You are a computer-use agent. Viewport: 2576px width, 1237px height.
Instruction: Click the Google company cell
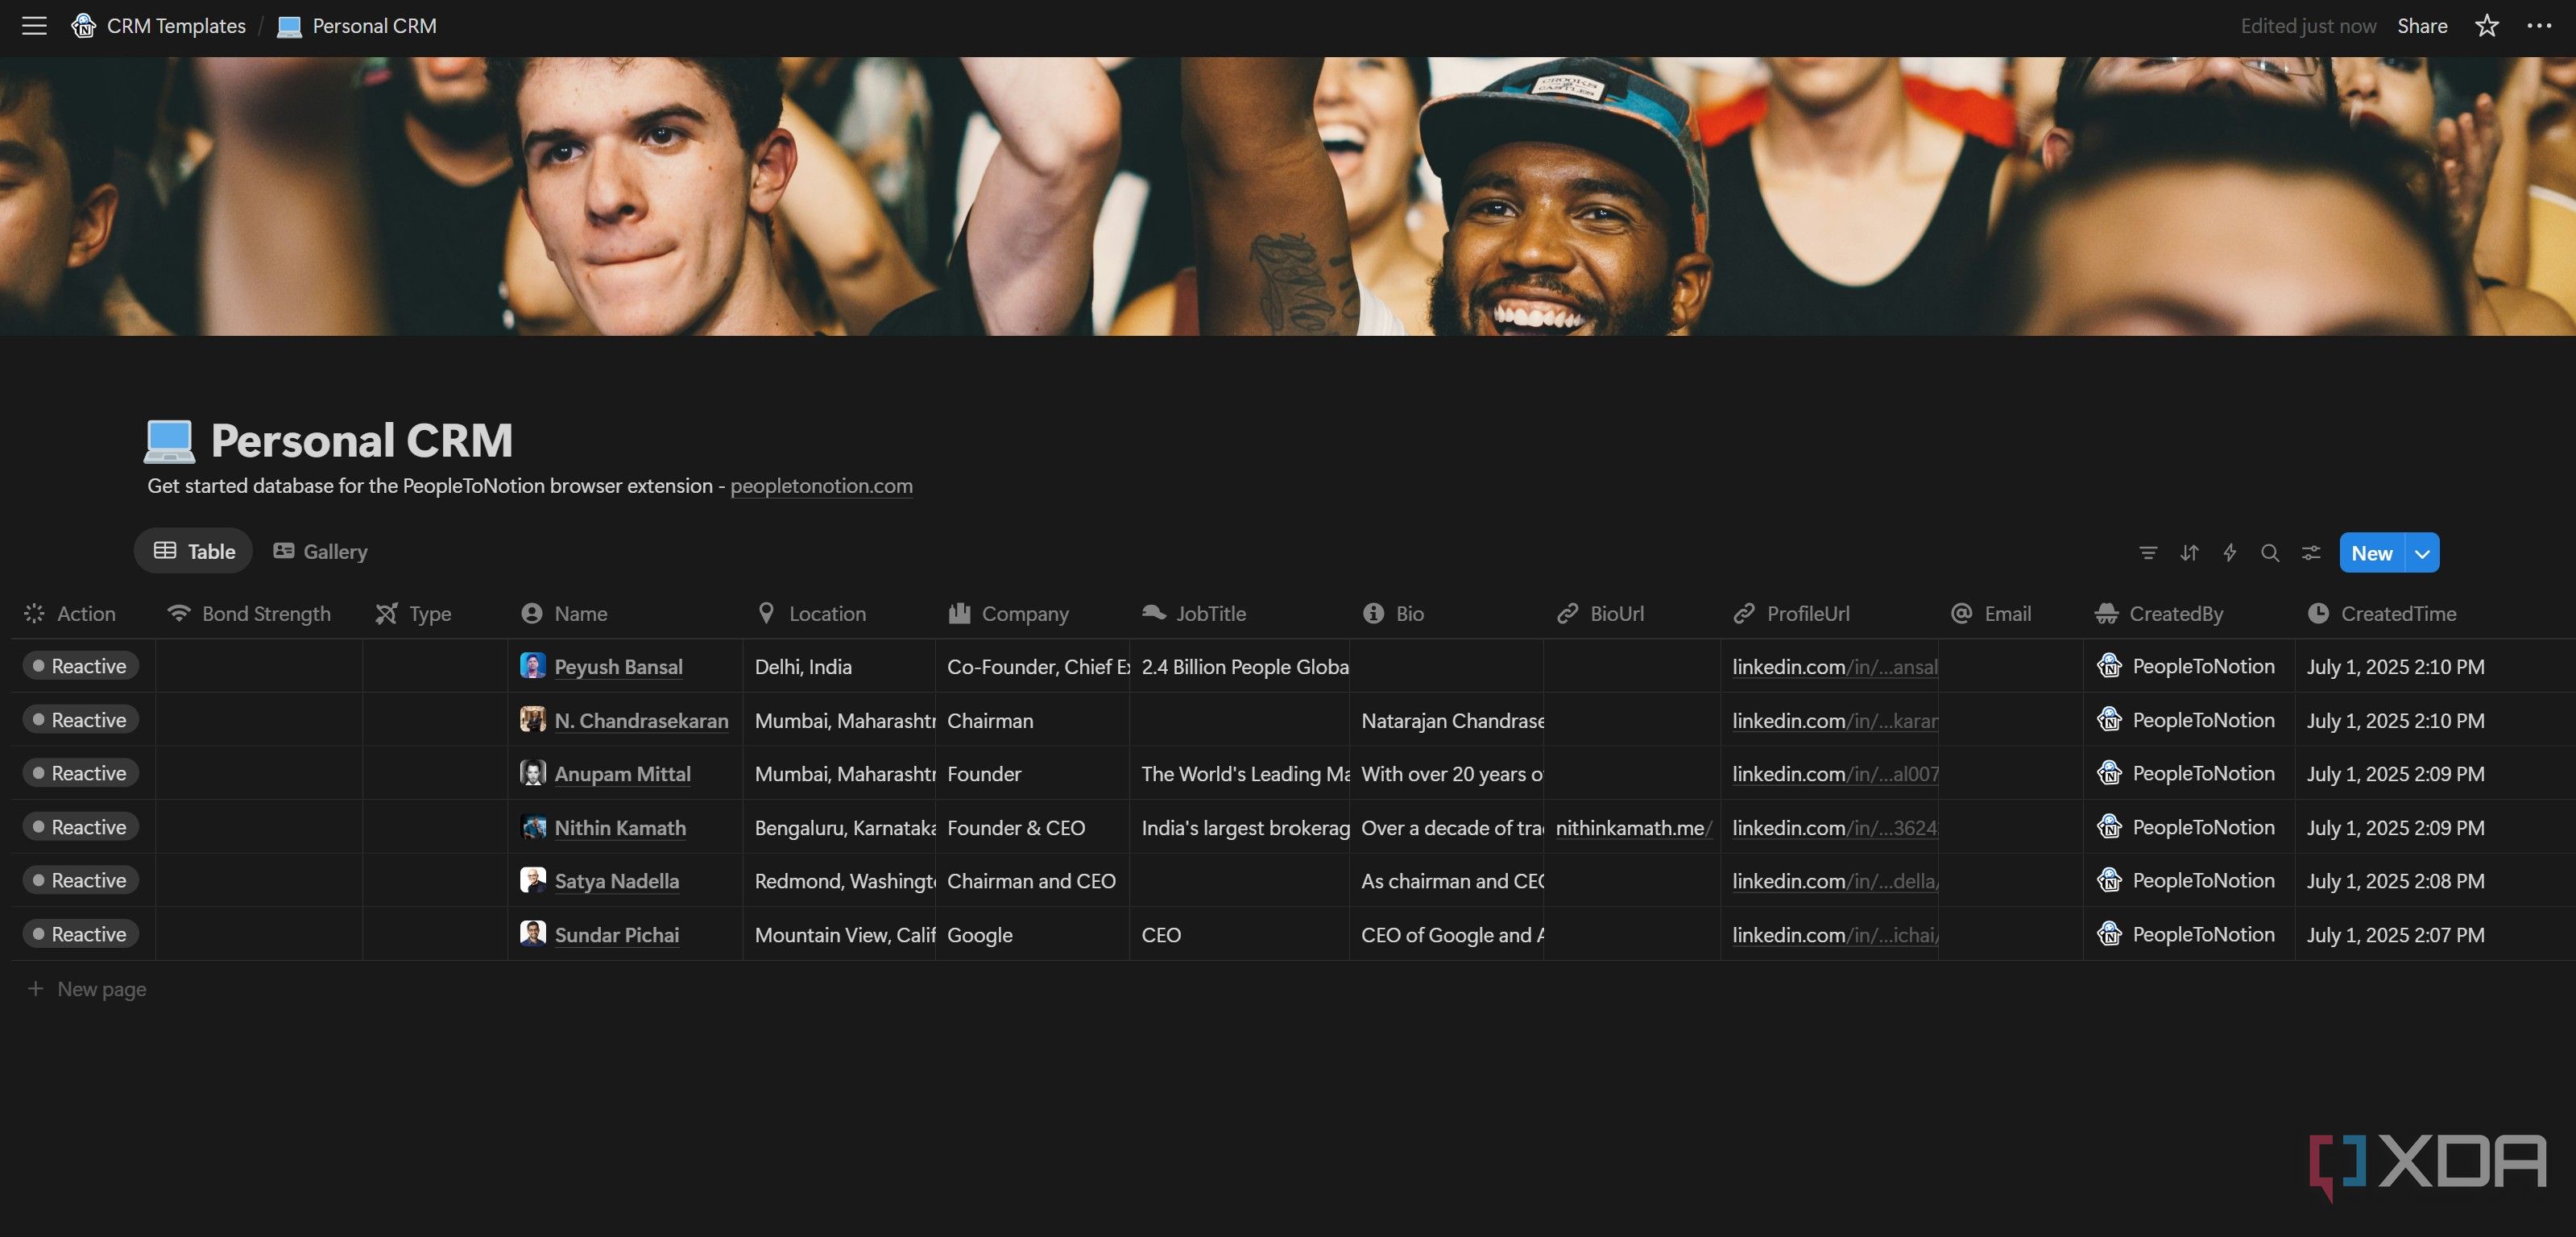point(1032,934)
